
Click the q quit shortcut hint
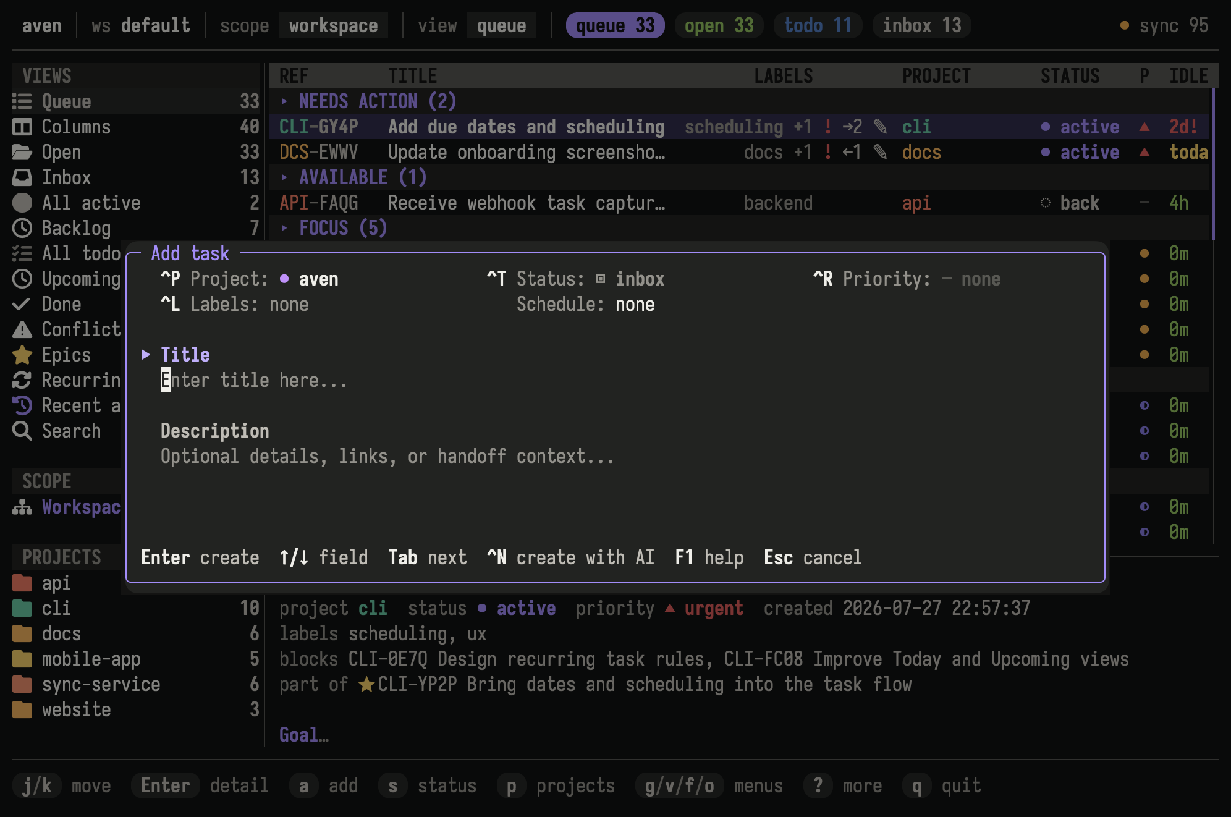[942, 785]
